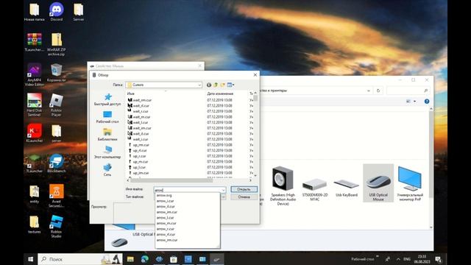Viewport: 471px width, 265px height.
Task: Select Roblox Studio desktop shortcut
Action: pos(56,227)
